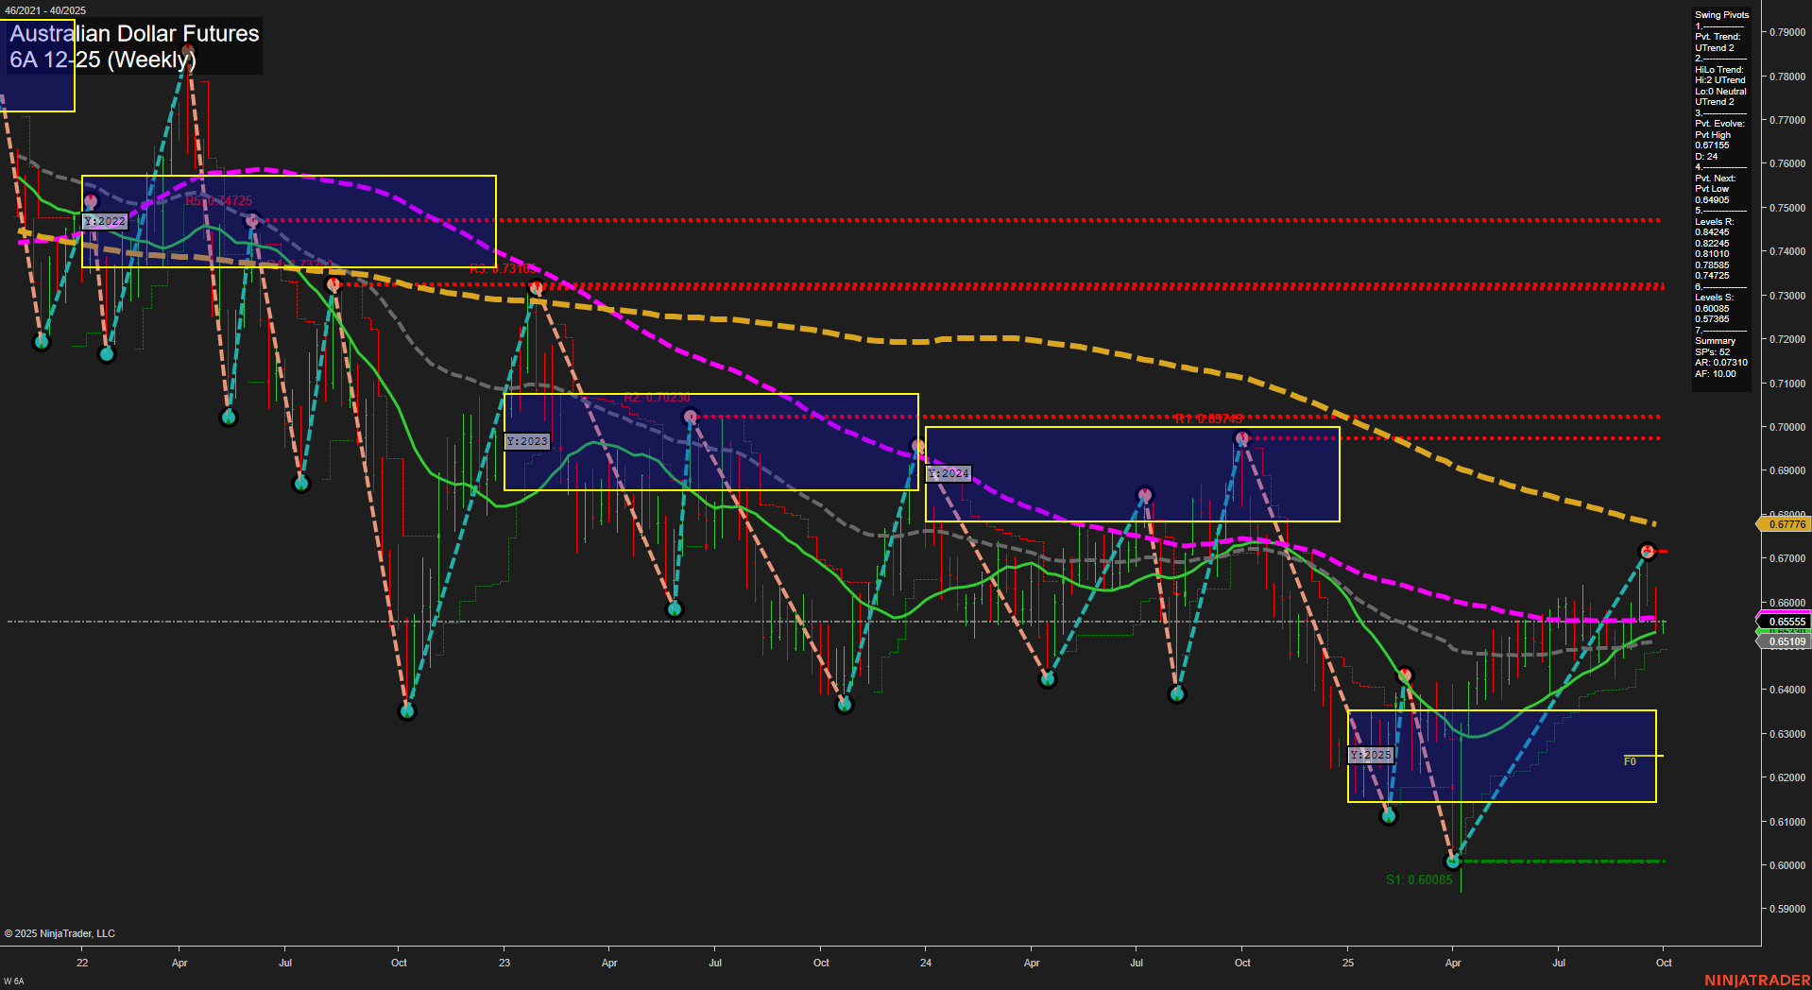Click the Oct label on the time axis

coord(1663,963)
